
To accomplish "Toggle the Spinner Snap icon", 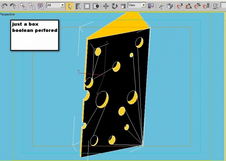I will [206, 6].
